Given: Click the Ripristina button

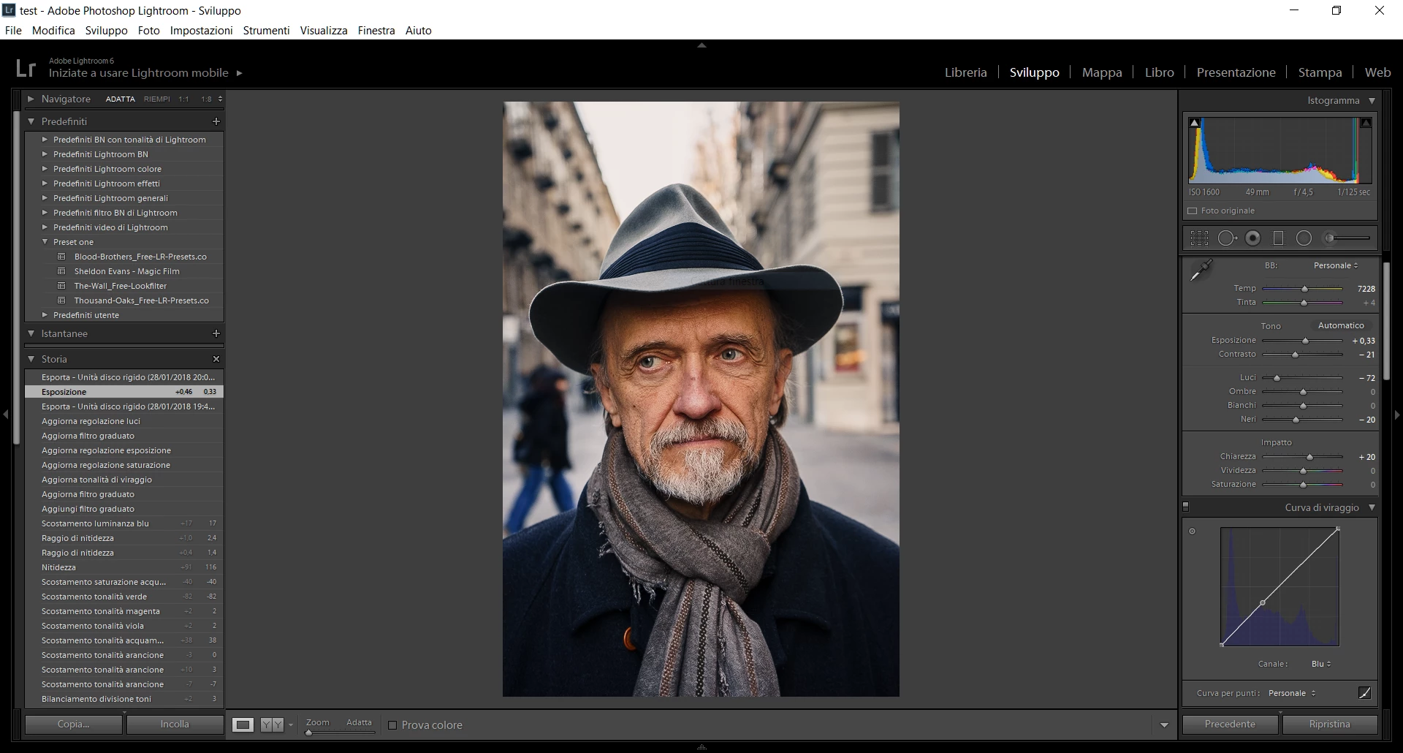Looking at the screenshot, I should (x=1329, y=724).
